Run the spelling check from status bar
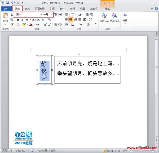Image resolution: width=159 pixels, height=153 pixels. click(x=32, y=151)
